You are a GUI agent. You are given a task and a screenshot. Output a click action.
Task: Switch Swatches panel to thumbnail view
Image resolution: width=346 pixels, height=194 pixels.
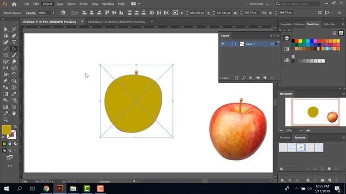[x=341, y=33]
